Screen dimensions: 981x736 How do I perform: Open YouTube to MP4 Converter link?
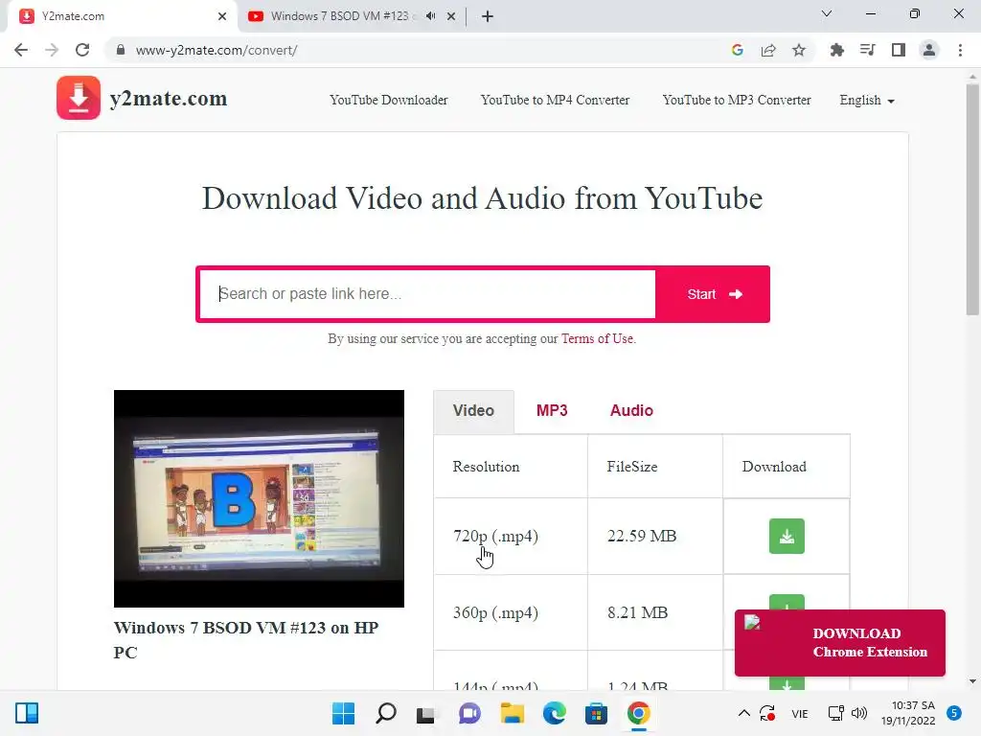[555, 100]
